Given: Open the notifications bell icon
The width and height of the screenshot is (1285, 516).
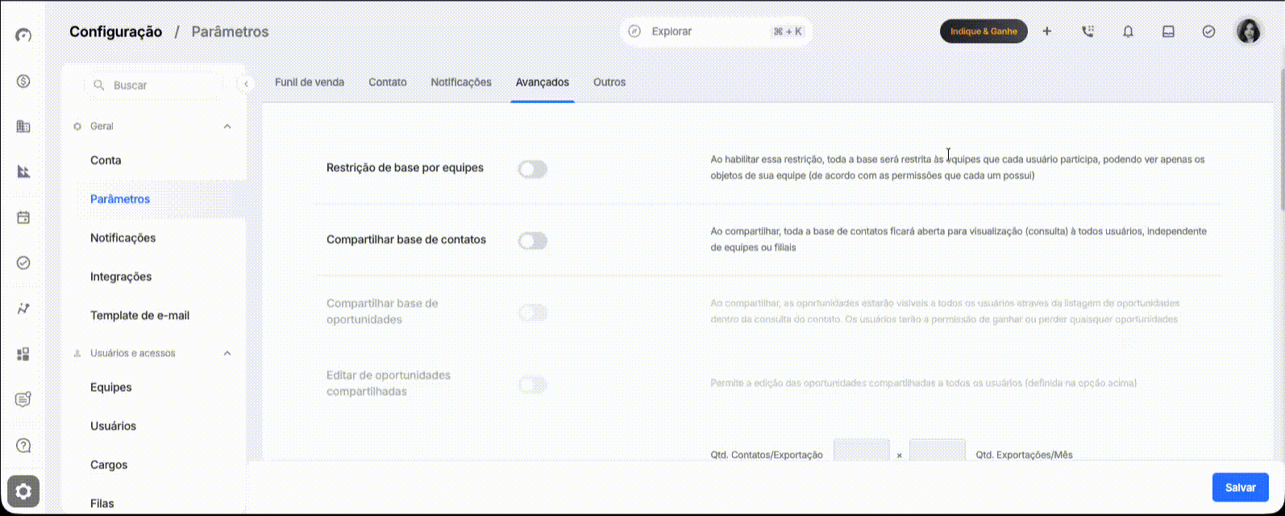Looking at the screenshot, I should [x=1128, y=31].
